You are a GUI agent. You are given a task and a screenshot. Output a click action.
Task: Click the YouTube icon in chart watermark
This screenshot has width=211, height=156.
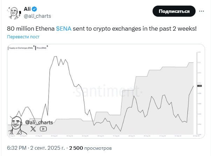point(43,129)
